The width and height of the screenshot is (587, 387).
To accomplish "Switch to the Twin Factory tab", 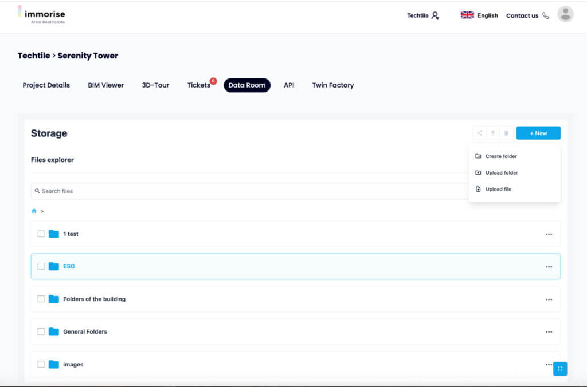I will coord(333,85).
